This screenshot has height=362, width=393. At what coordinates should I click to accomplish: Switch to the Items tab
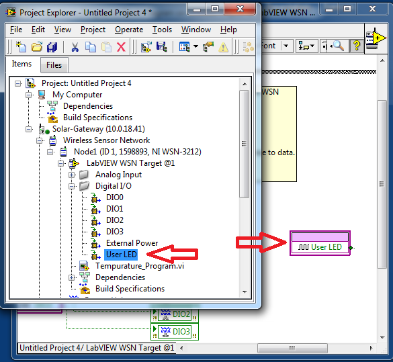[x=21, y=64]
